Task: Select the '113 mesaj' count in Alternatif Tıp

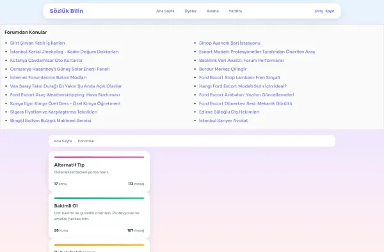Action: [136, 184]
